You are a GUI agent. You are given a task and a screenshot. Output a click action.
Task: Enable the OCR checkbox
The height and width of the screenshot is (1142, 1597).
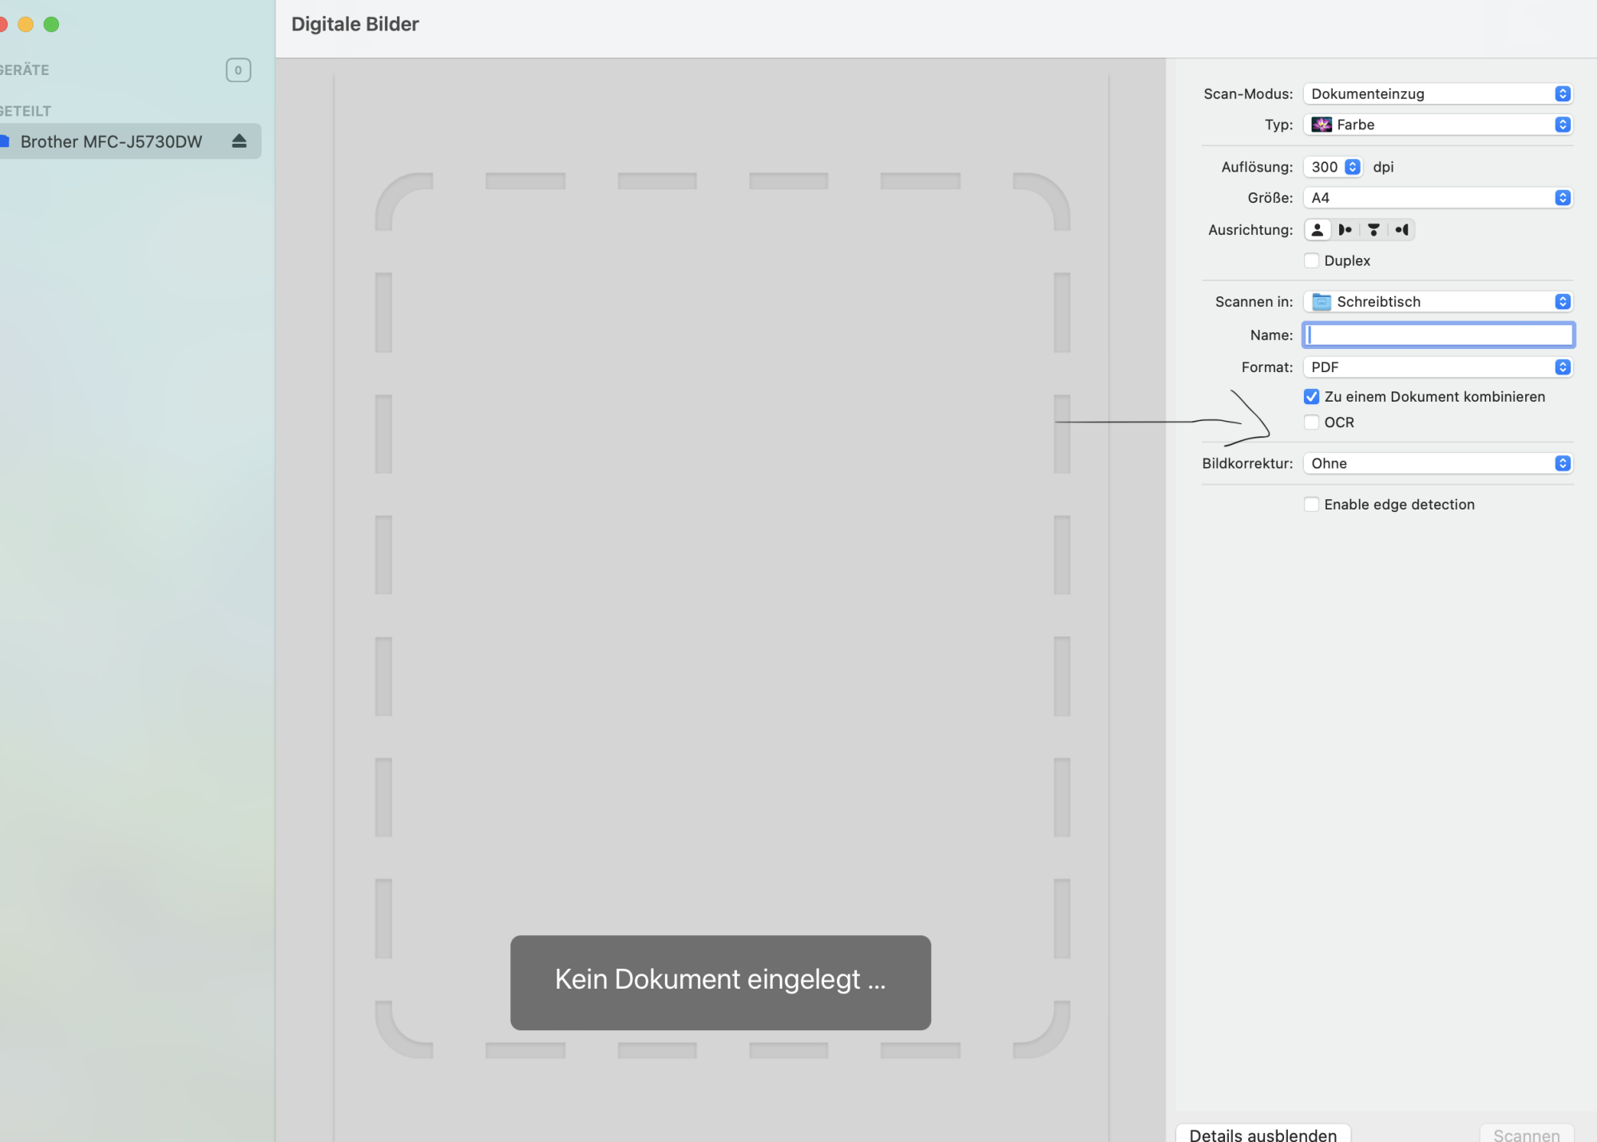(1311, 422)
